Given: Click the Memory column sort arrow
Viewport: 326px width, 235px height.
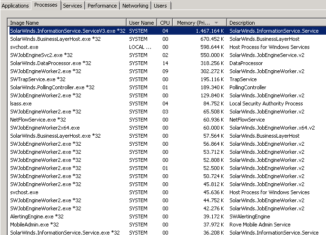Looking at the screenshot, I should 216,23.
